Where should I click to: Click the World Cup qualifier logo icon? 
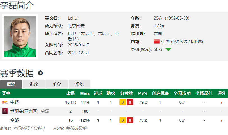(x=5, y=111)
